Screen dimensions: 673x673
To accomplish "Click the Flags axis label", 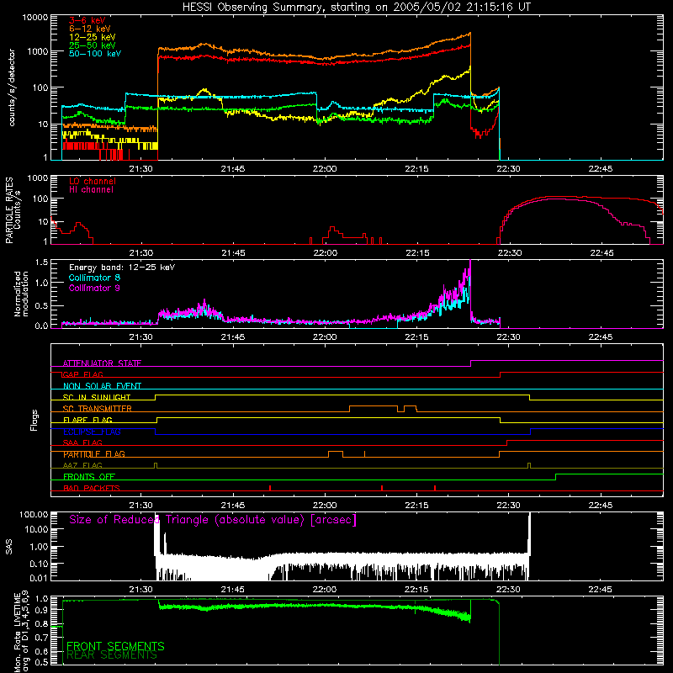I will (x=34, y=420).
